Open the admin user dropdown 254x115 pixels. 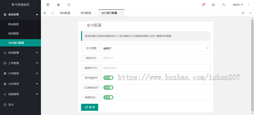[x=238, y=5]
